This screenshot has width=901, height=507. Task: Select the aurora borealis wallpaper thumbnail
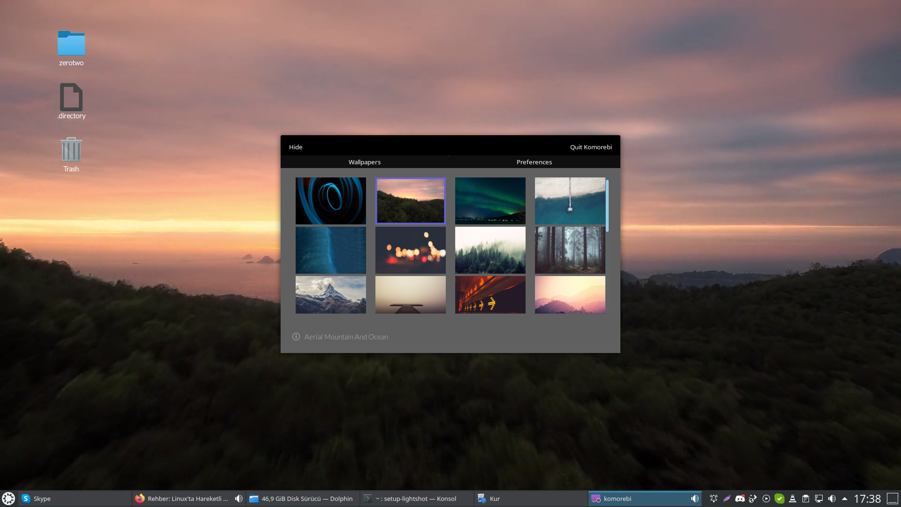pyautogui.click(x=490, y=200)
